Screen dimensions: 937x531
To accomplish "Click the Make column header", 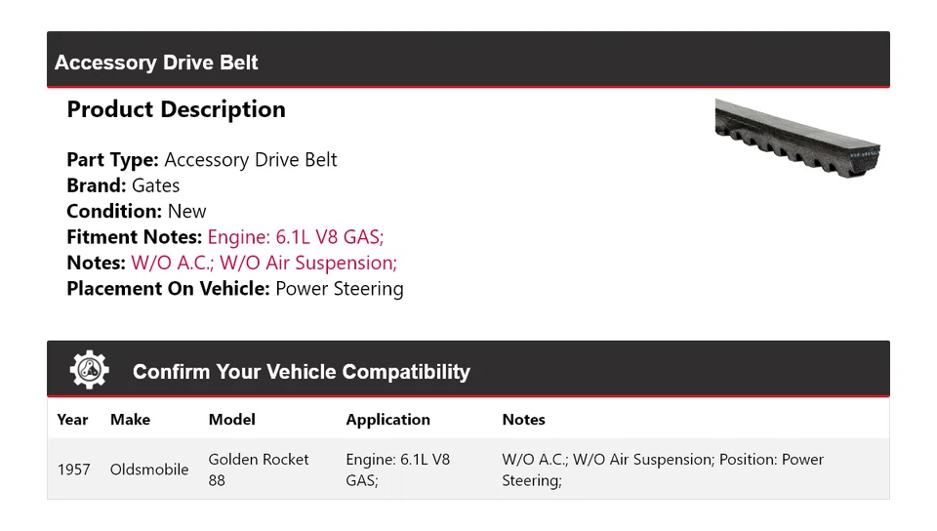I will click(x=130, y=420).
